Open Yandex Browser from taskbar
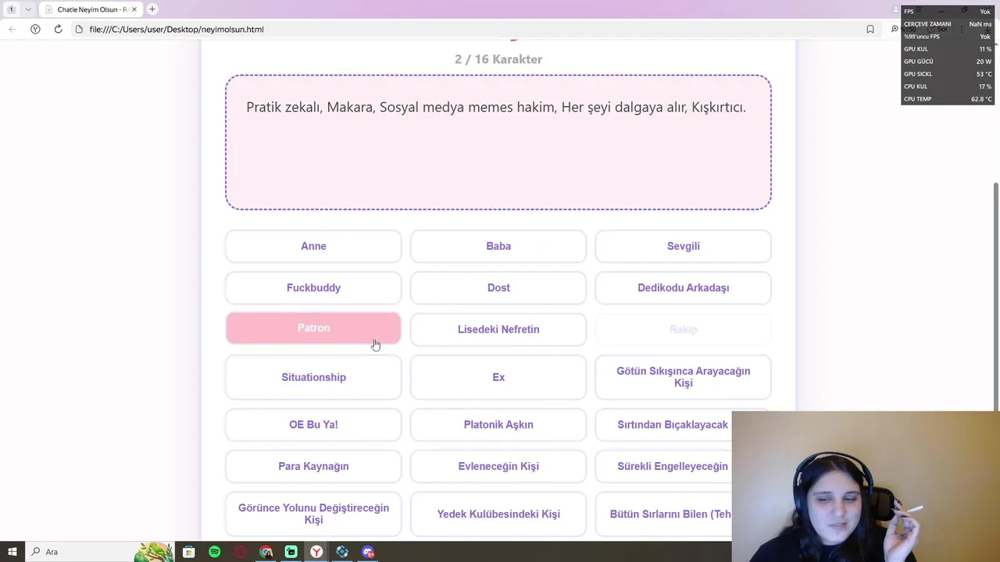1000x562 pixels. [316, 552]
